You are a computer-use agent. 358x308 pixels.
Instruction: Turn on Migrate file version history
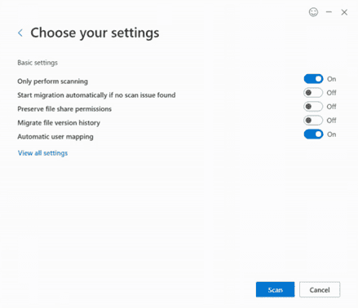coord(313,120)
